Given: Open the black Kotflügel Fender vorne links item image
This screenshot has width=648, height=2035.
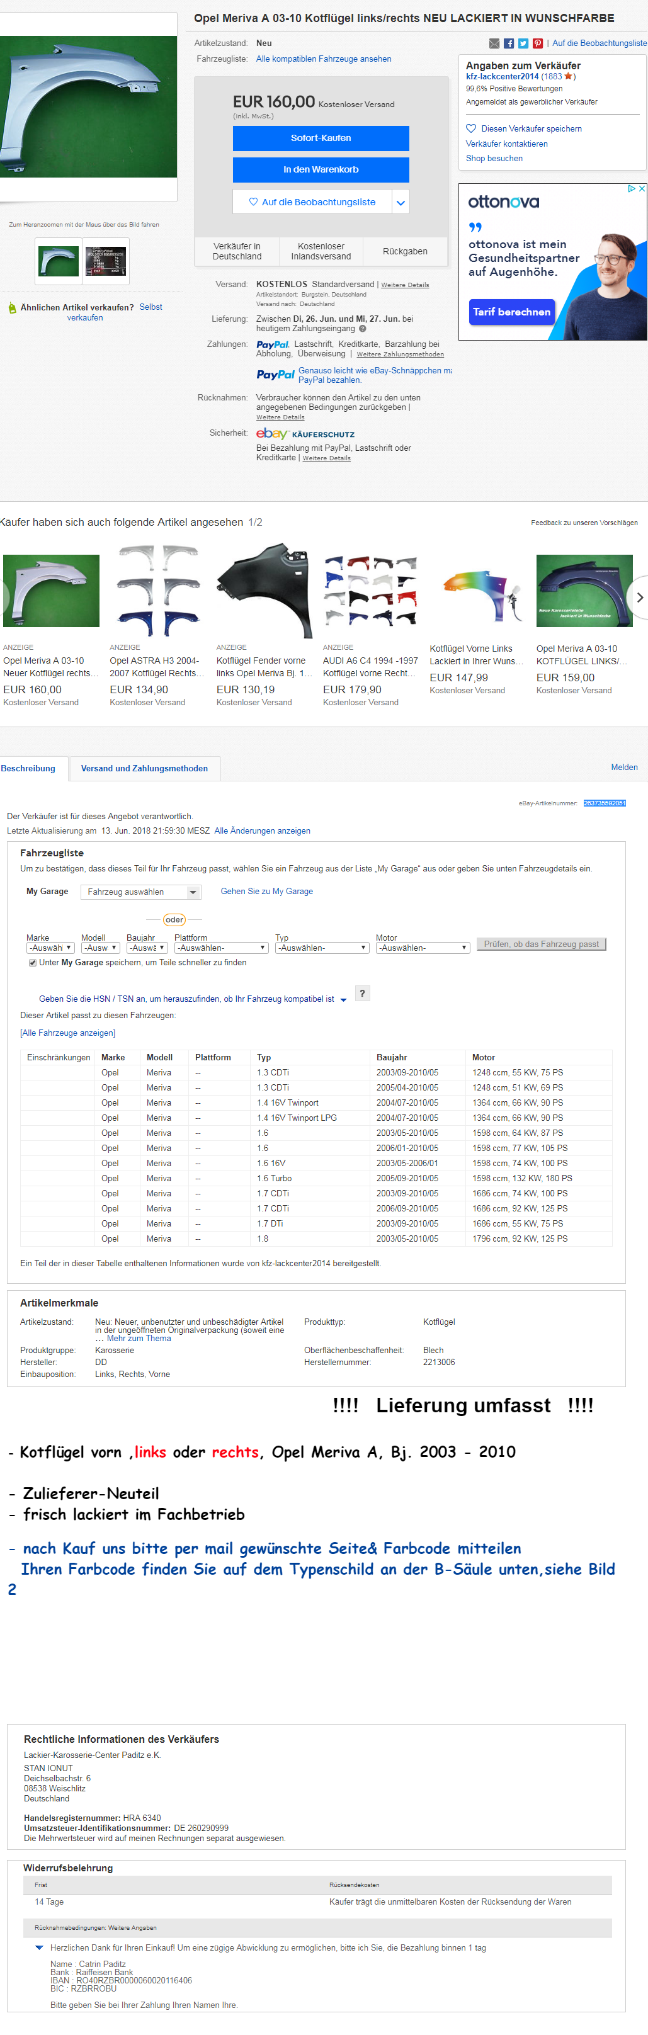Looking at the screenshot, I should (x=264, y=591).
